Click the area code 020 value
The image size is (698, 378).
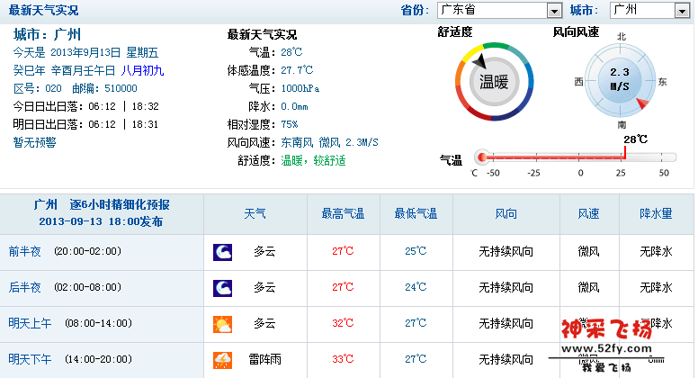click(x=53, y=88)
